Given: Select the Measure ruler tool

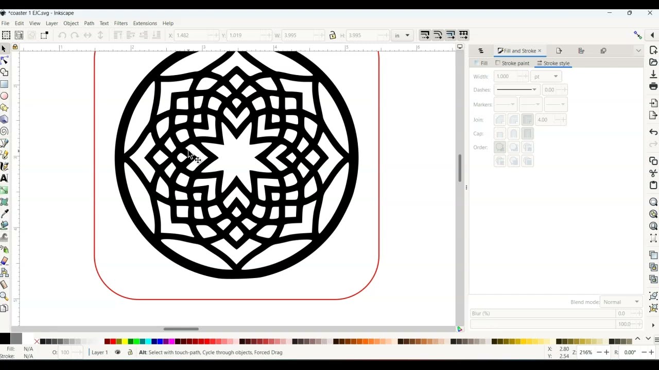Looking at the screenshot, I should tap(4, 284).
